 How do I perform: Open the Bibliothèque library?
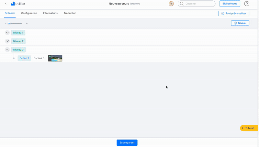tap(230, 4)
